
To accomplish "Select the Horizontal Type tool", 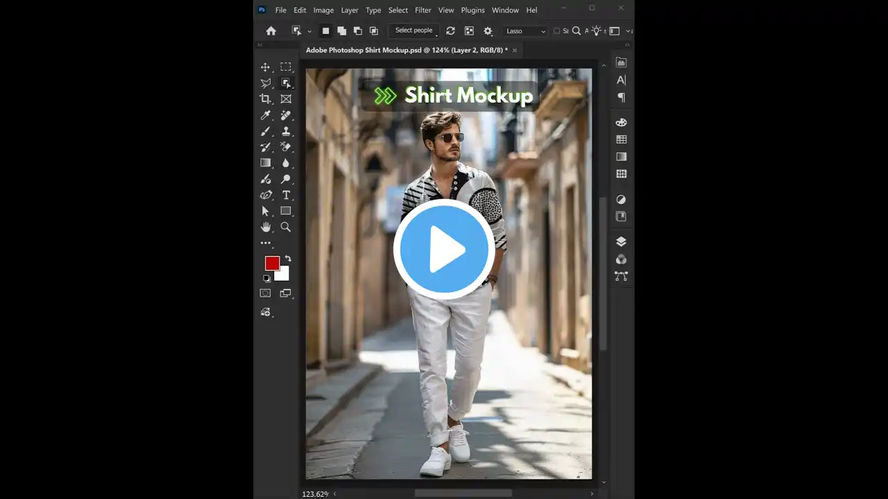I will [x=286, y=195].
